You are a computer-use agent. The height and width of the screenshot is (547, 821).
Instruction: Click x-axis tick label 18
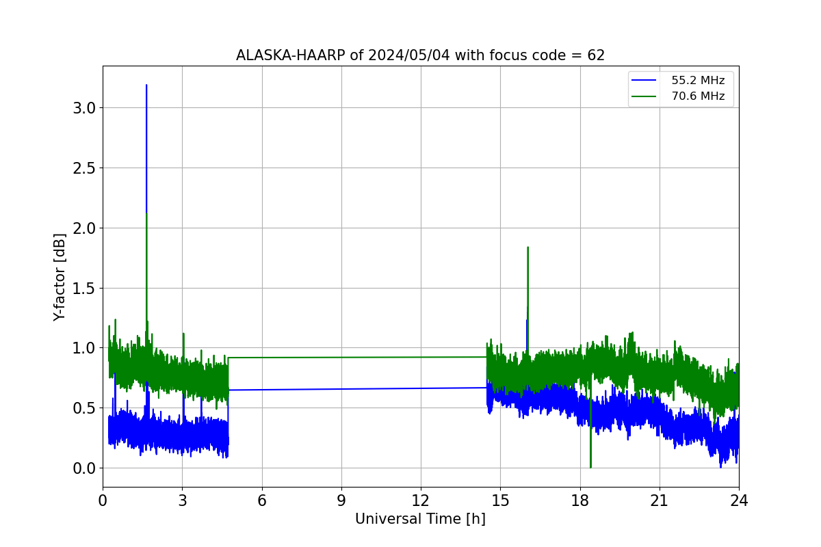(579, 500)
